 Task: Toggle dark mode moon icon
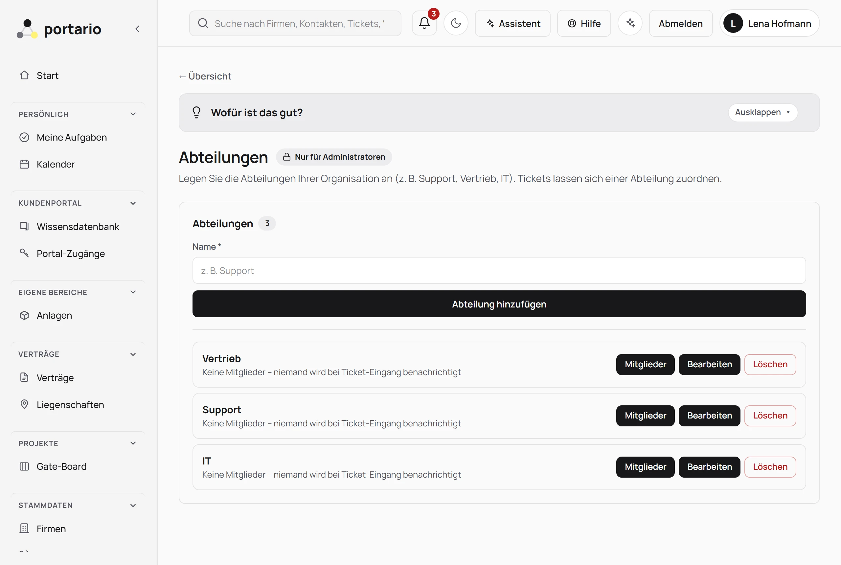(456, 23)
